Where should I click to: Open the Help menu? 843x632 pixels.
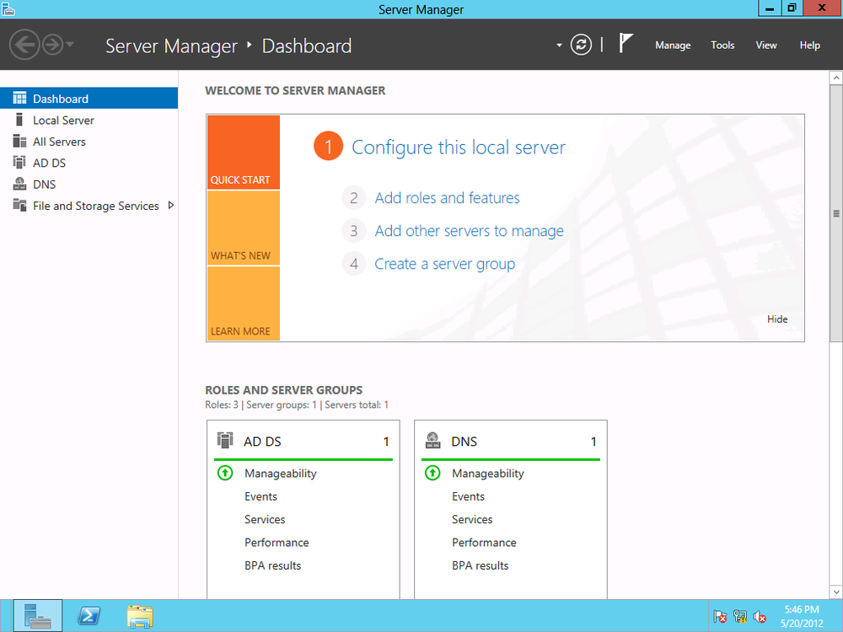click(809, 46)
